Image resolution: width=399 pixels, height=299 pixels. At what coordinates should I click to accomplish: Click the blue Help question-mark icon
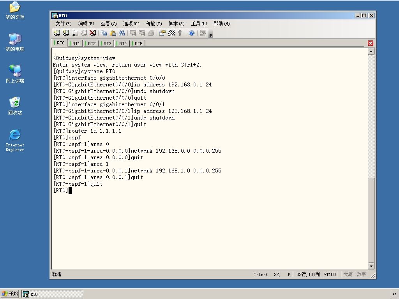[192, 33]
